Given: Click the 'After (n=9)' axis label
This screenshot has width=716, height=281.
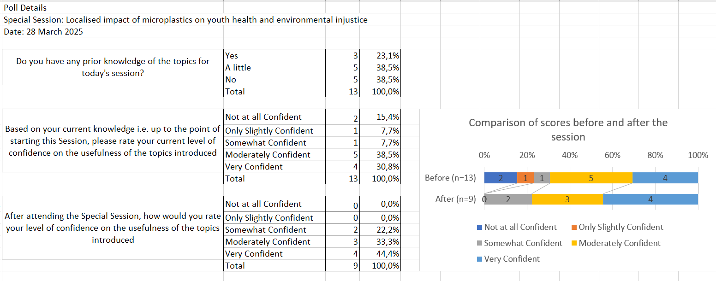Looking at the screenshot, I should [x=456, y=199].
